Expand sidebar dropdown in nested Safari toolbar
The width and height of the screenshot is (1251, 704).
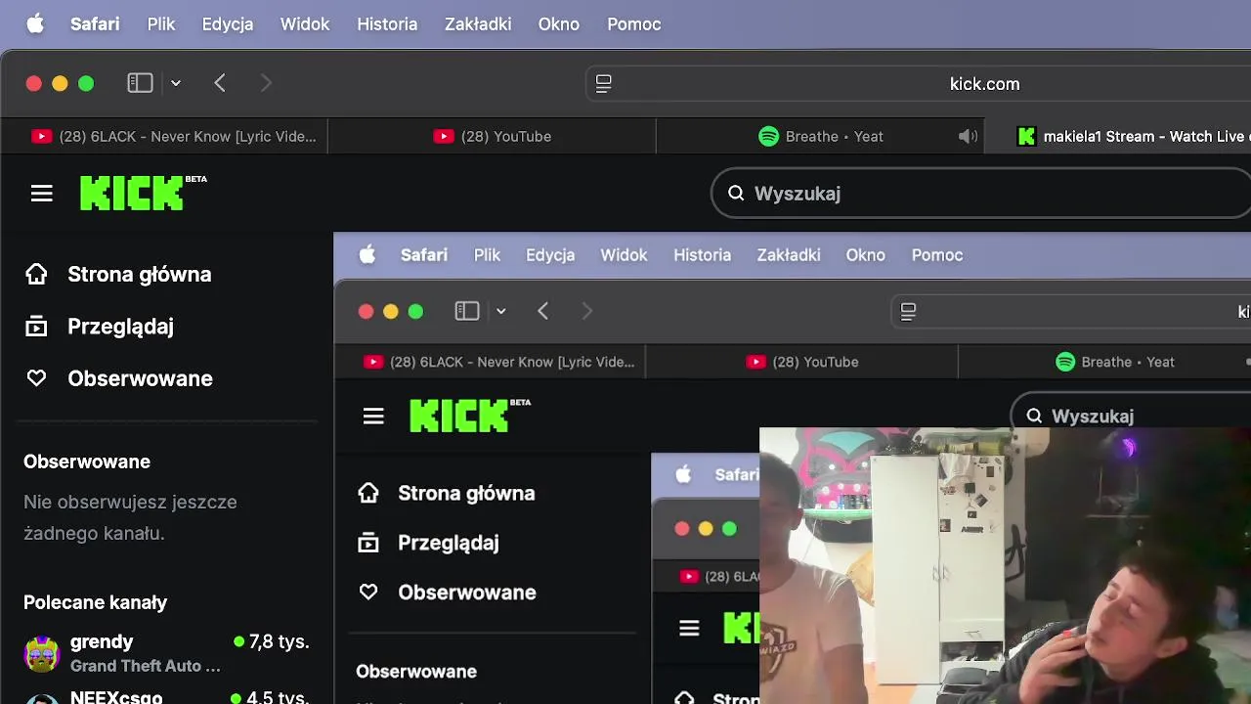(x=500, y=311)
